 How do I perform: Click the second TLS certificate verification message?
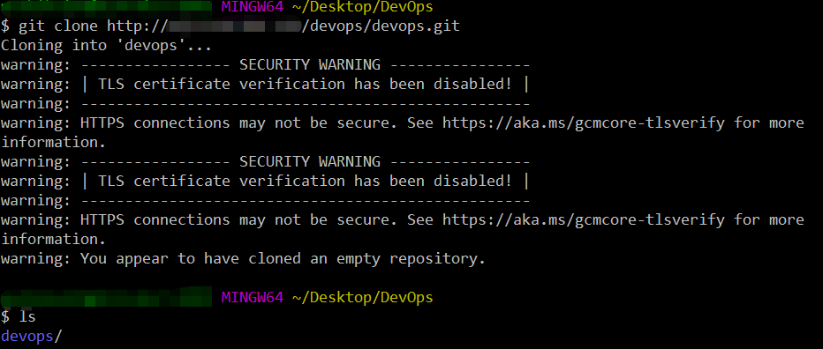tap(305, 182)
